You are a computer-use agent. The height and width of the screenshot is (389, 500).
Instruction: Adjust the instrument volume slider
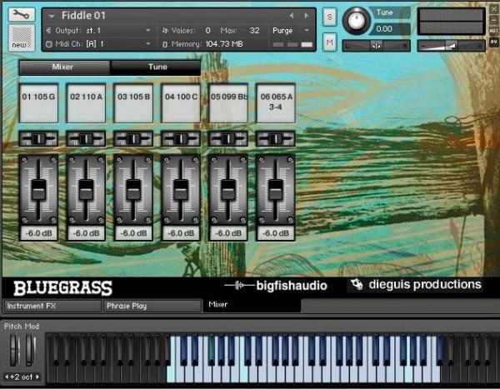[451, 46]
